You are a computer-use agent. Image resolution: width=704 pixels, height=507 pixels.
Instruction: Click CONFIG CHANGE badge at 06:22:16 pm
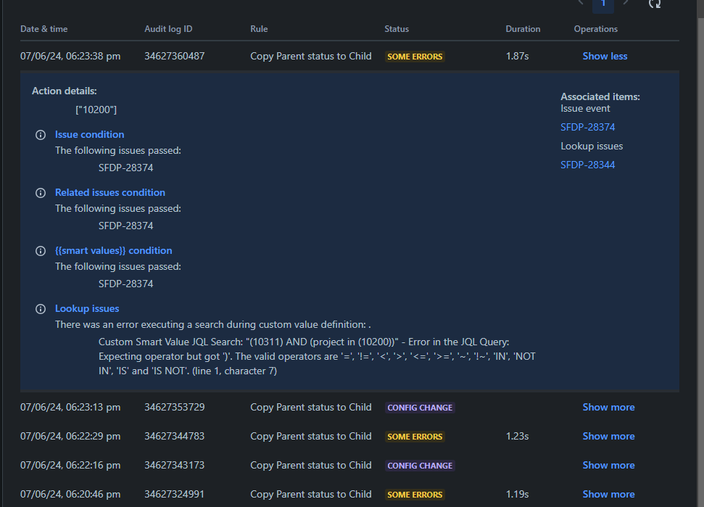tap(420, 466)
